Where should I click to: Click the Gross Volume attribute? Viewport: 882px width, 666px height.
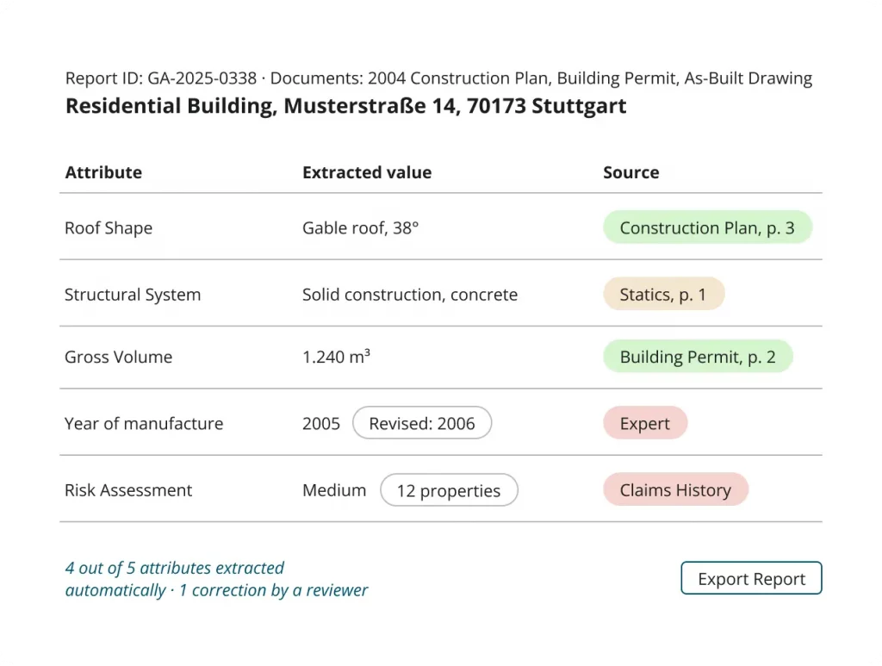tap(118, 357)
